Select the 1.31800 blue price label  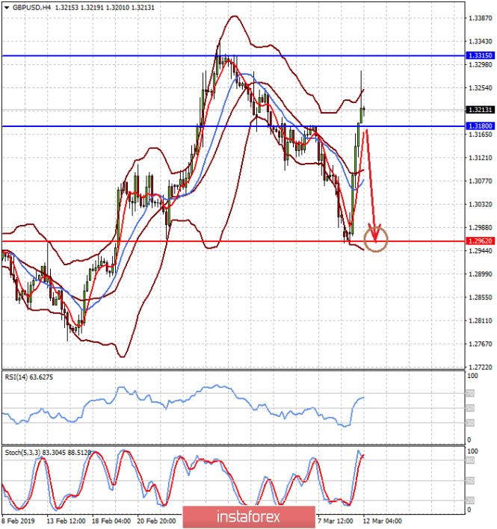(481, 126)
